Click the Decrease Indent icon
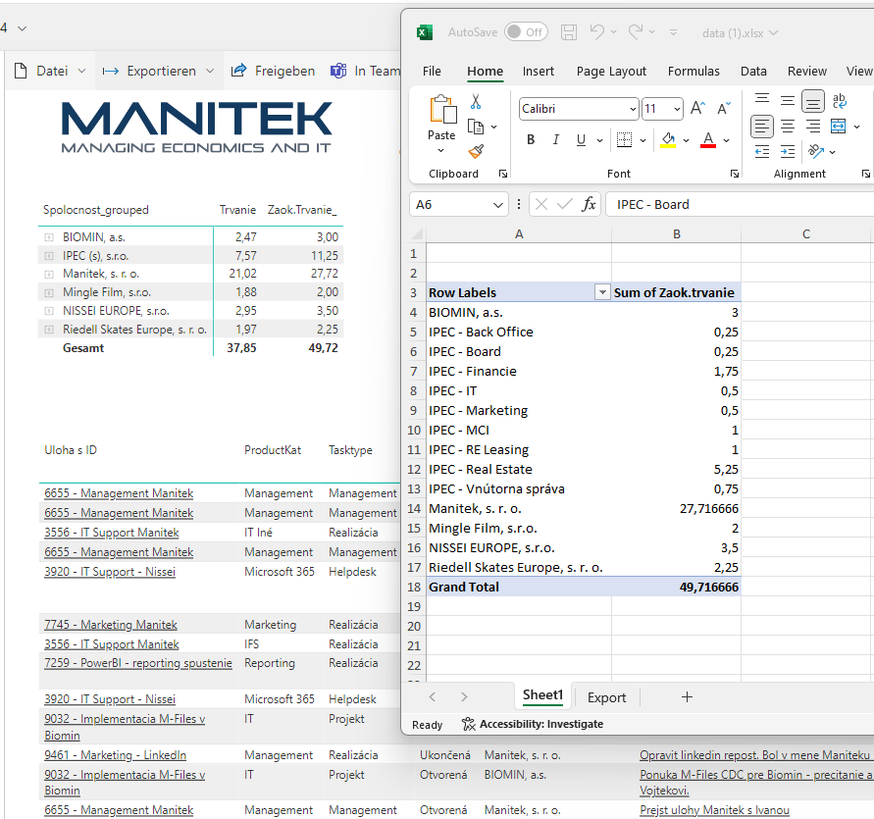Screen dimensions: 874x819 click(x=762, y=152)
